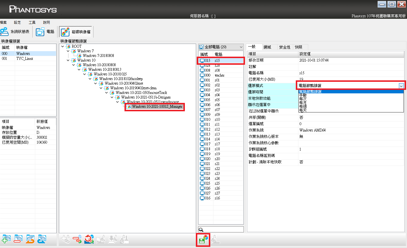The image size is (407, 248).
Task: Select the 000 Windows image row
Action: [x=28, y=53]
